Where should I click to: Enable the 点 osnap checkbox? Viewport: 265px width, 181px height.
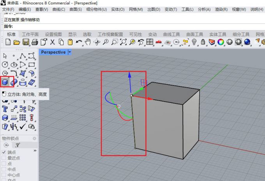4,163
